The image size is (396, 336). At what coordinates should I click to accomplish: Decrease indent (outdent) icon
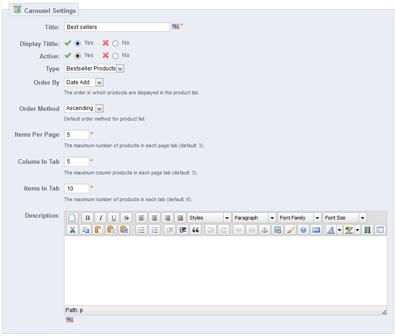170,230
